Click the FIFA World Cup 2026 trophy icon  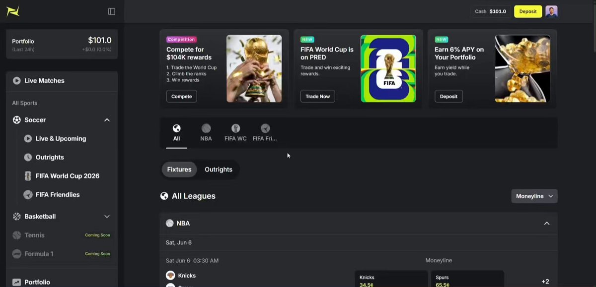(x=28, y=176)
